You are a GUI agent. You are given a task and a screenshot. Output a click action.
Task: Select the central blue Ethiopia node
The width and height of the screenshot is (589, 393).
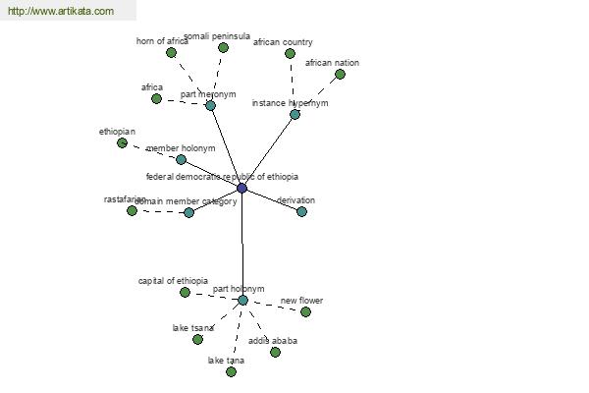pos(241,188)
